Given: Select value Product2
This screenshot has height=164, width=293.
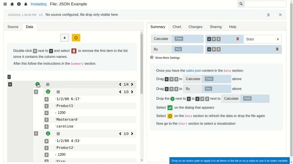Looking at the screenshot, I should pos(65,148).
